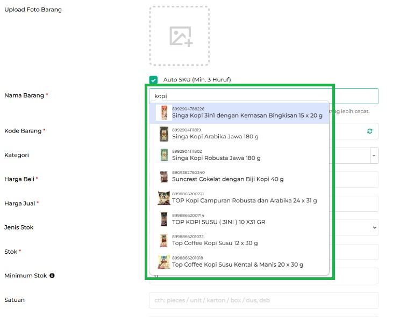Click Singa Kopi Arabika product thumbnail

(164, 134)
